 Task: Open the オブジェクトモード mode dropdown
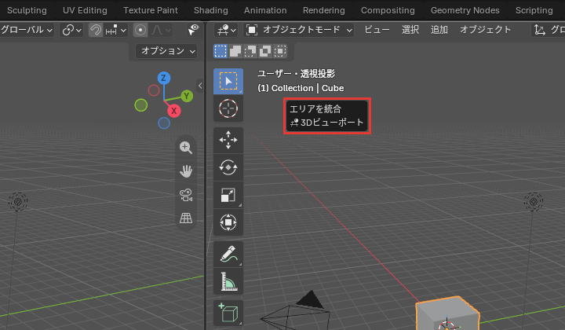click(299, 30)
